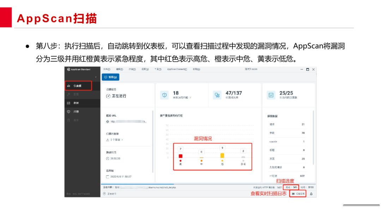Image resolution: width=381 pixels, height=214 pixels.
Task: Maximize the AppScan window
Action: pyautogui.click(x=308, y=69)
